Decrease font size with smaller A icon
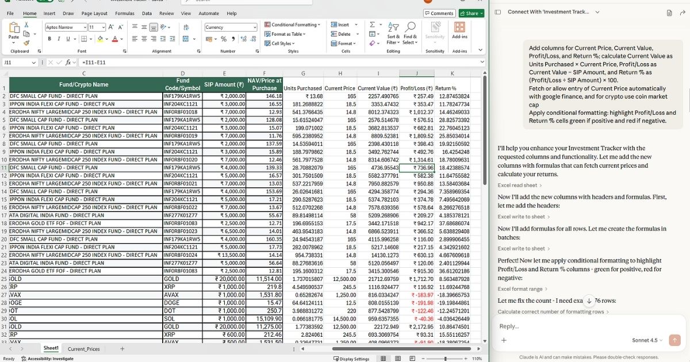Viewport: 690px width, 362px height. [121, 27]
